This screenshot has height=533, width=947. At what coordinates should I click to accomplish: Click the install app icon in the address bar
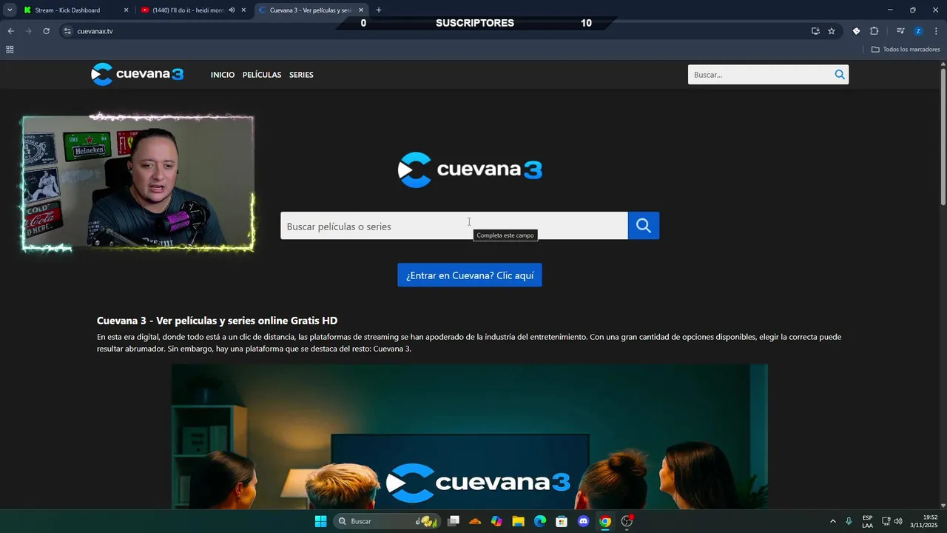(x=815, y=31)
